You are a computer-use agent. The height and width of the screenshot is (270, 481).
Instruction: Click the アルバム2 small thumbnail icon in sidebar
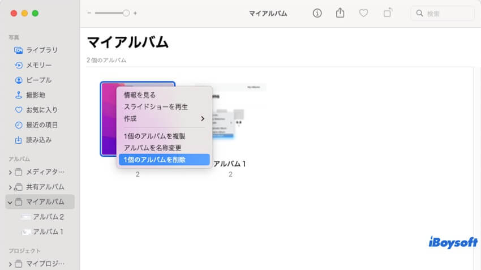tap(26, 217)
